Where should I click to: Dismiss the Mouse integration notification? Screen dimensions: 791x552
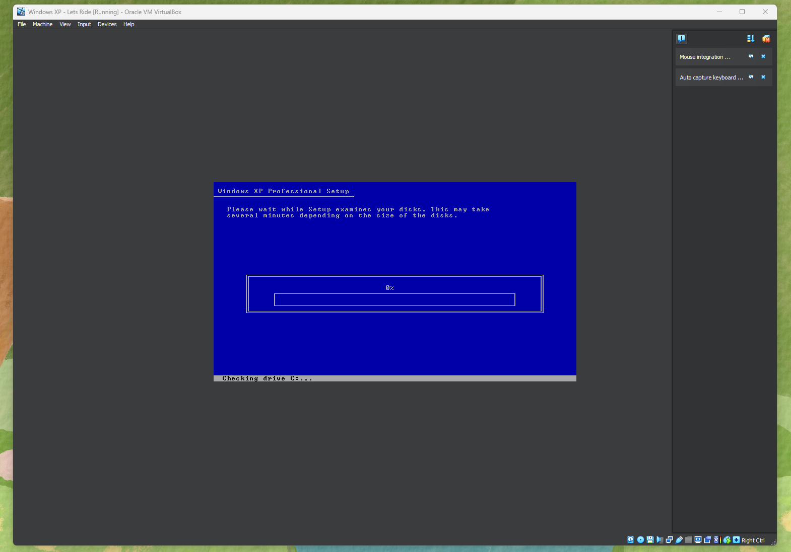[x=763, y=56]
